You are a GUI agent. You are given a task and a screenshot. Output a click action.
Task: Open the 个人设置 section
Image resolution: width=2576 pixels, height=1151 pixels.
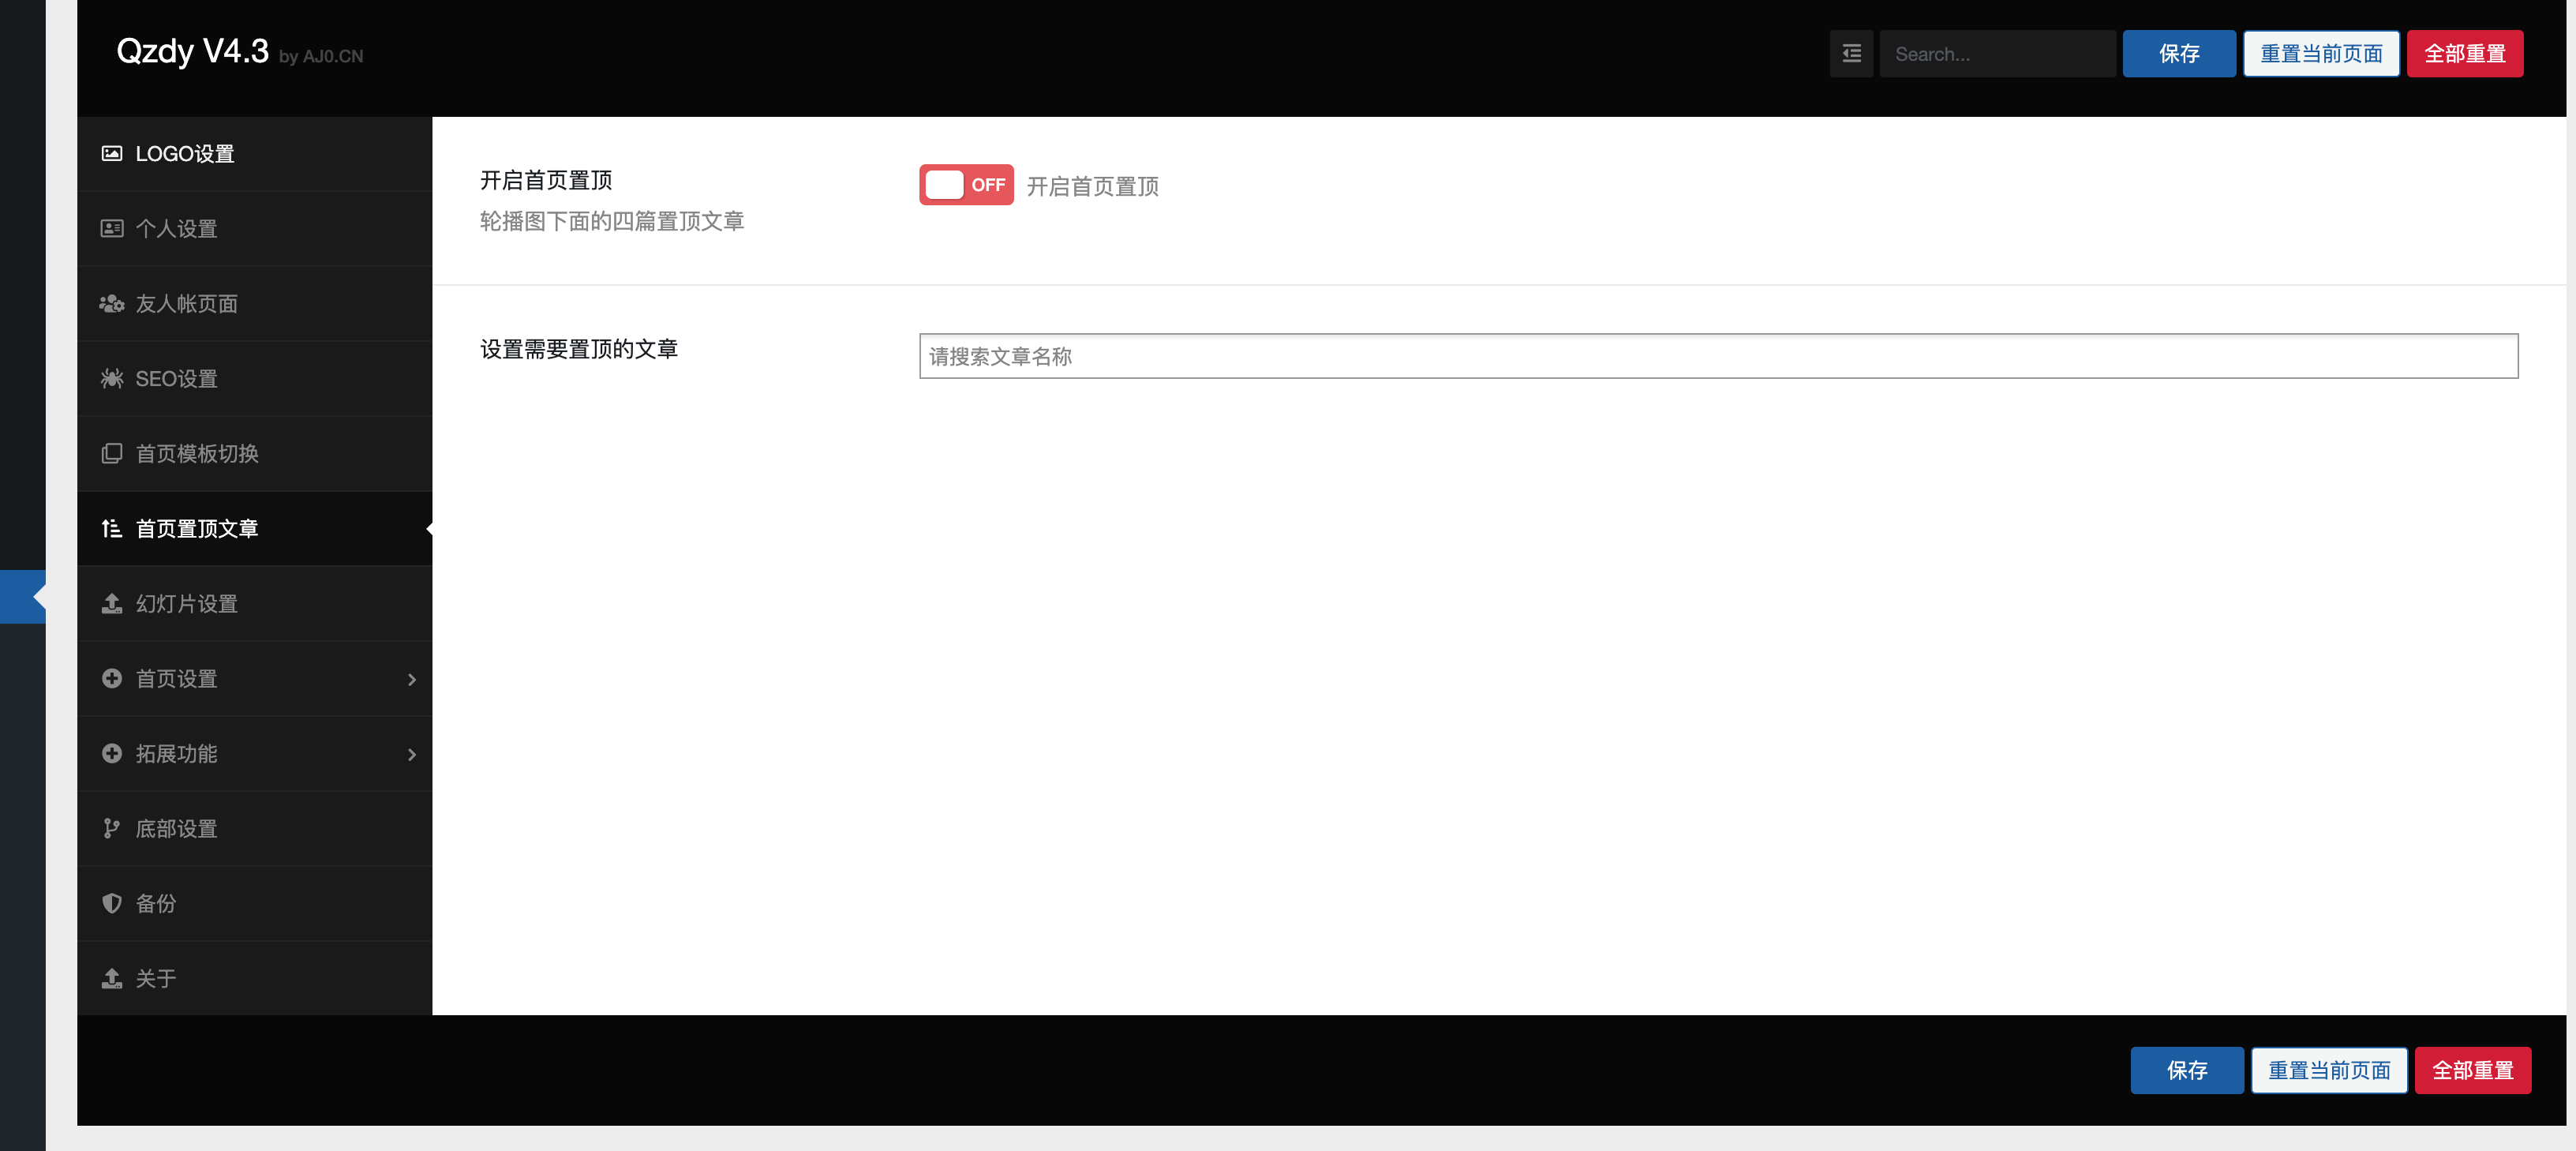tap(254, 229)
